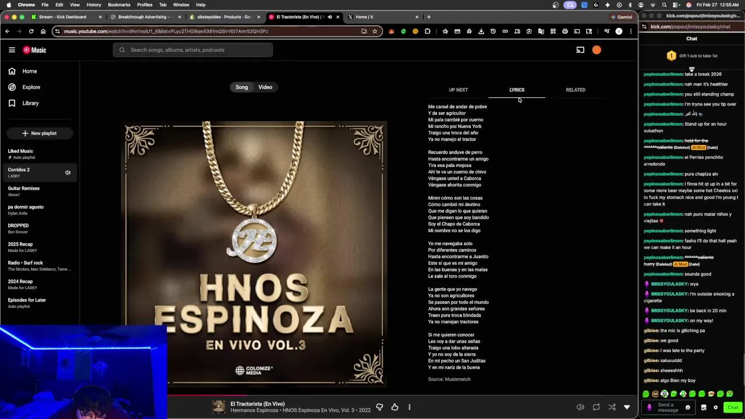745x419 pixels.
Task: Open the emoji picker in Kick chat
Action: pos(687,407)
